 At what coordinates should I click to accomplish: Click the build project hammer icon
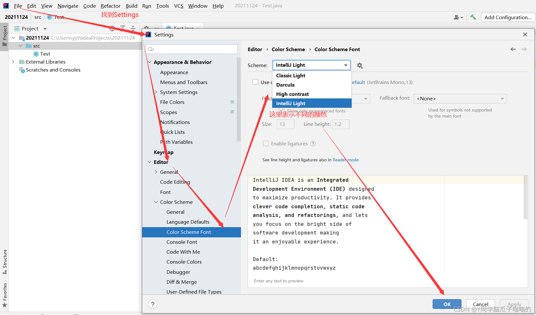(473, 17)
